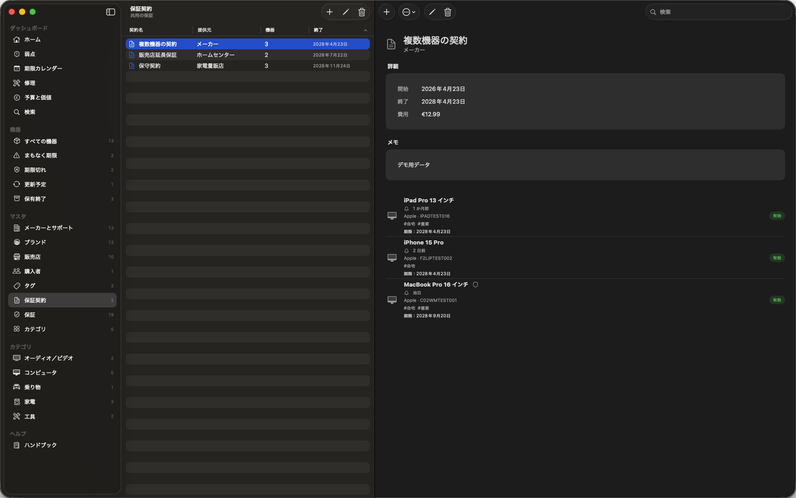
Task: Open 保有終了 in the sidebar
Action: coord(62,199)
